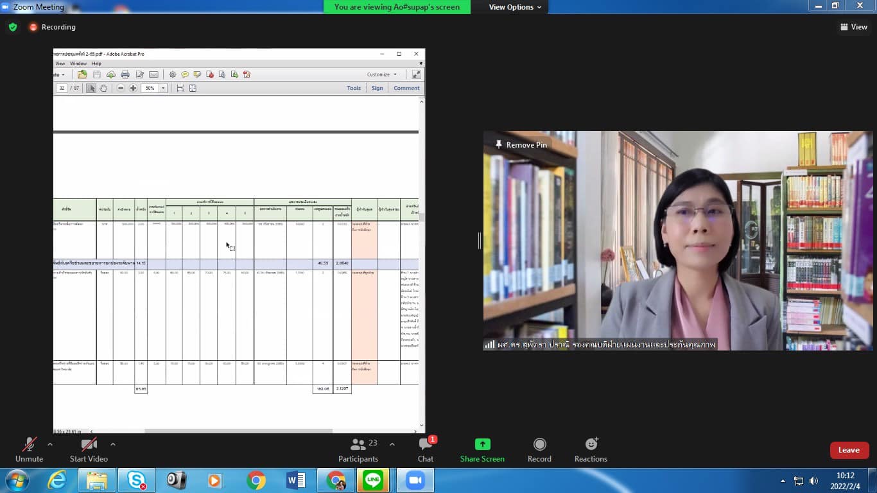Image resolution: width=877 pixels, height=493 pixels.
Task: Open the Participants panel
Action: tap(358, 449)
